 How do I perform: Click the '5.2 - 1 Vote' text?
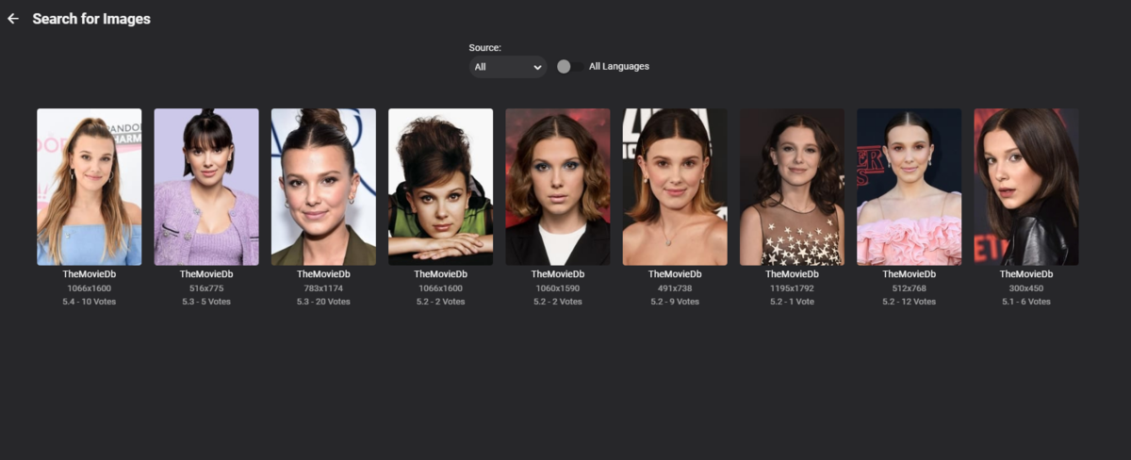792,302
